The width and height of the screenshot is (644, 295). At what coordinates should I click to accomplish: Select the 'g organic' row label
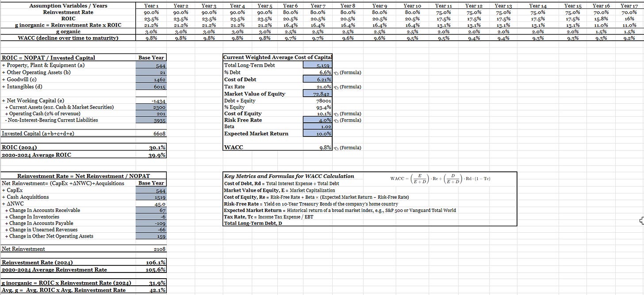[68, 31]
